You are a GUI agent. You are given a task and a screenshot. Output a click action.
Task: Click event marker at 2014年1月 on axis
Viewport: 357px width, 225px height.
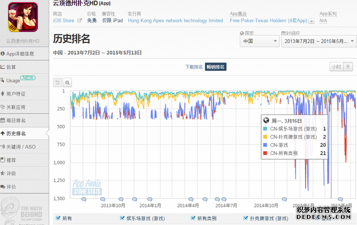pos(149,199)
